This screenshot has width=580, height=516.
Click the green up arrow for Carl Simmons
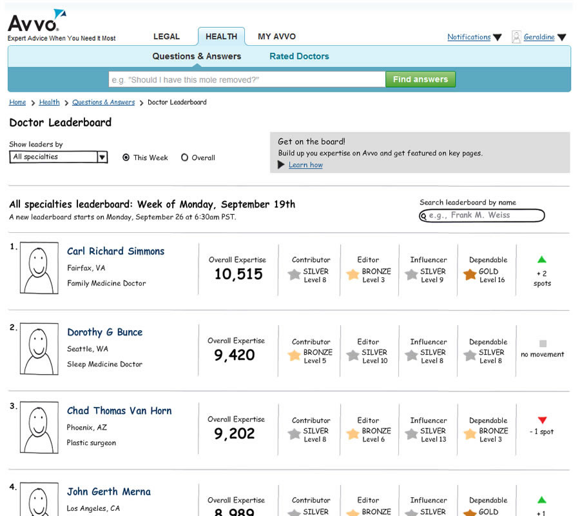pyautogui.click(x=542, y=259)
